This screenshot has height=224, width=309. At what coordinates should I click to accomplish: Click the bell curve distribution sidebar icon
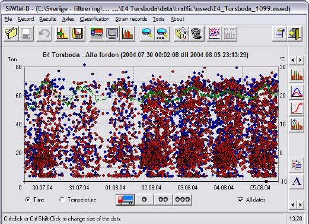[x=297, y=92]
